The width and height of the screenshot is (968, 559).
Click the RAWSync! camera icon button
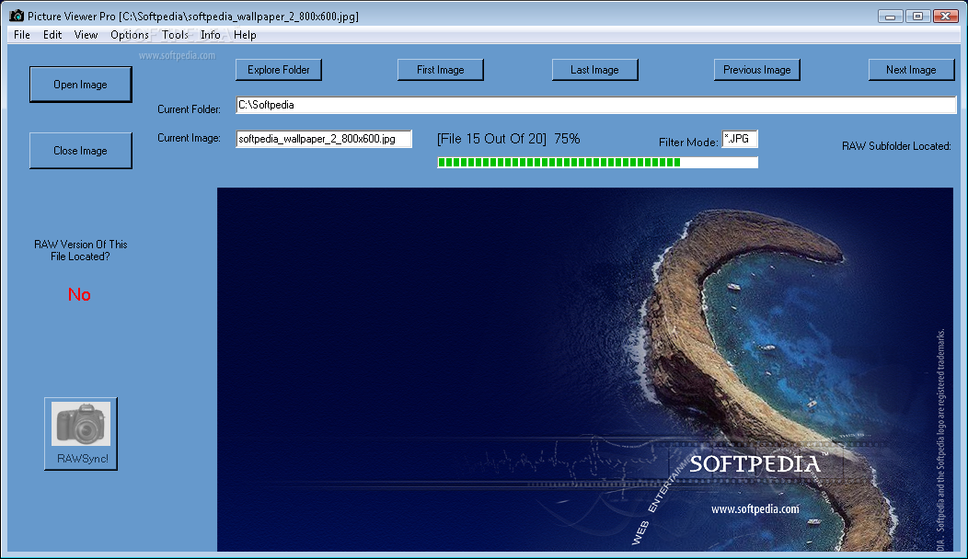(81, 433)
